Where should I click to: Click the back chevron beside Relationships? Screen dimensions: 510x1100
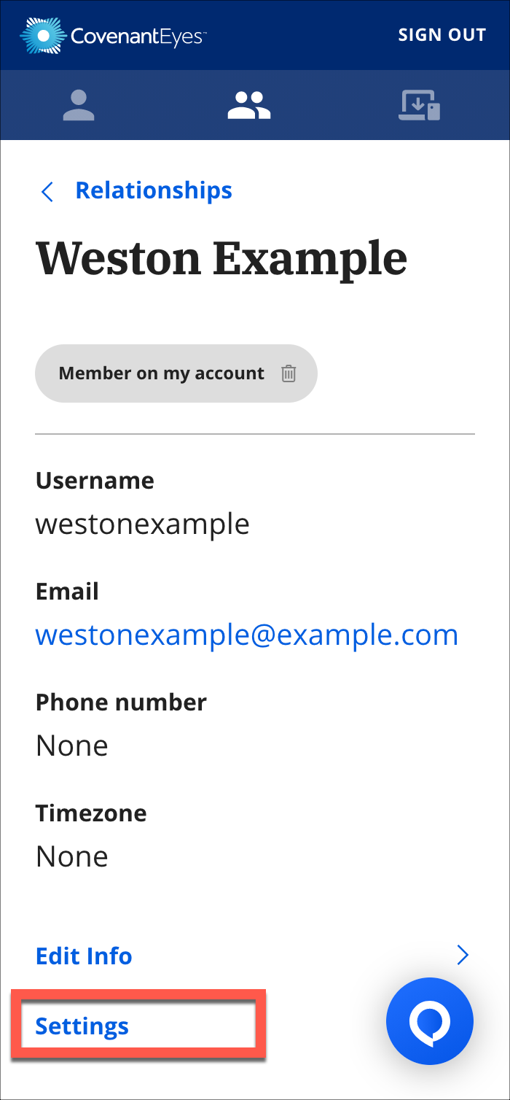[48, 192]
